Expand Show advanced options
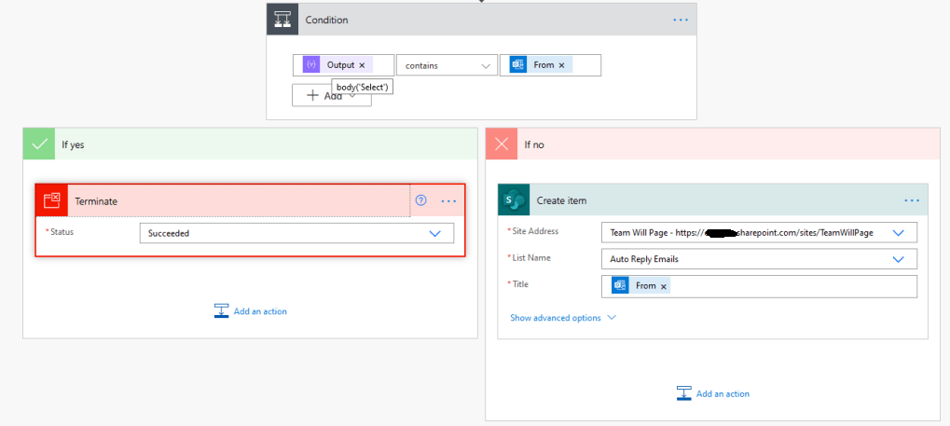Viewport: 950px width, 426px height. click(x=562, y=318)
